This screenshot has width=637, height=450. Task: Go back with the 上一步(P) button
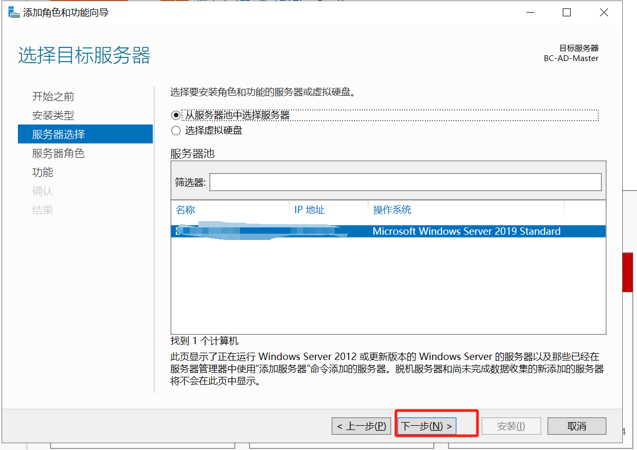pos(362,426)
